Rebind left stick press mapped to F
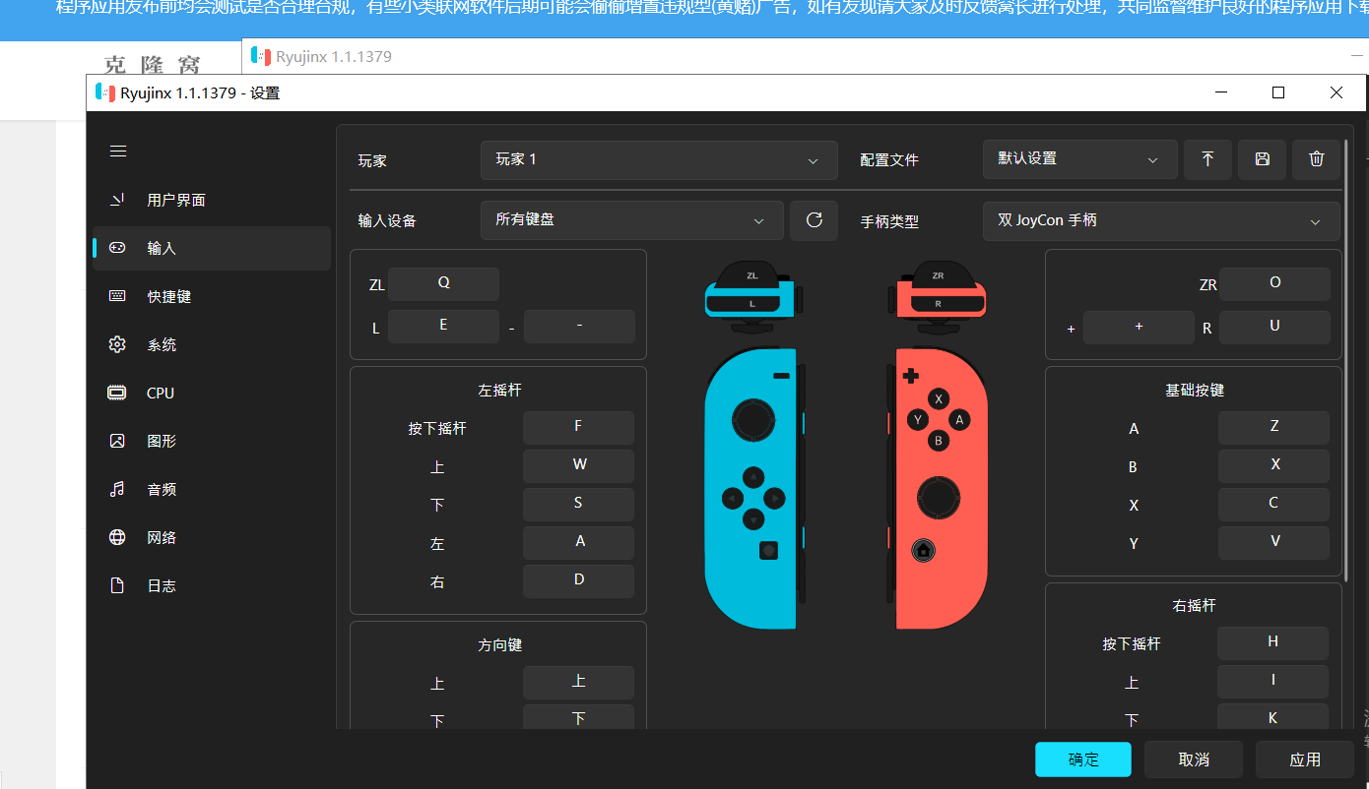The image size is (1369, 789). coord(578,427)
